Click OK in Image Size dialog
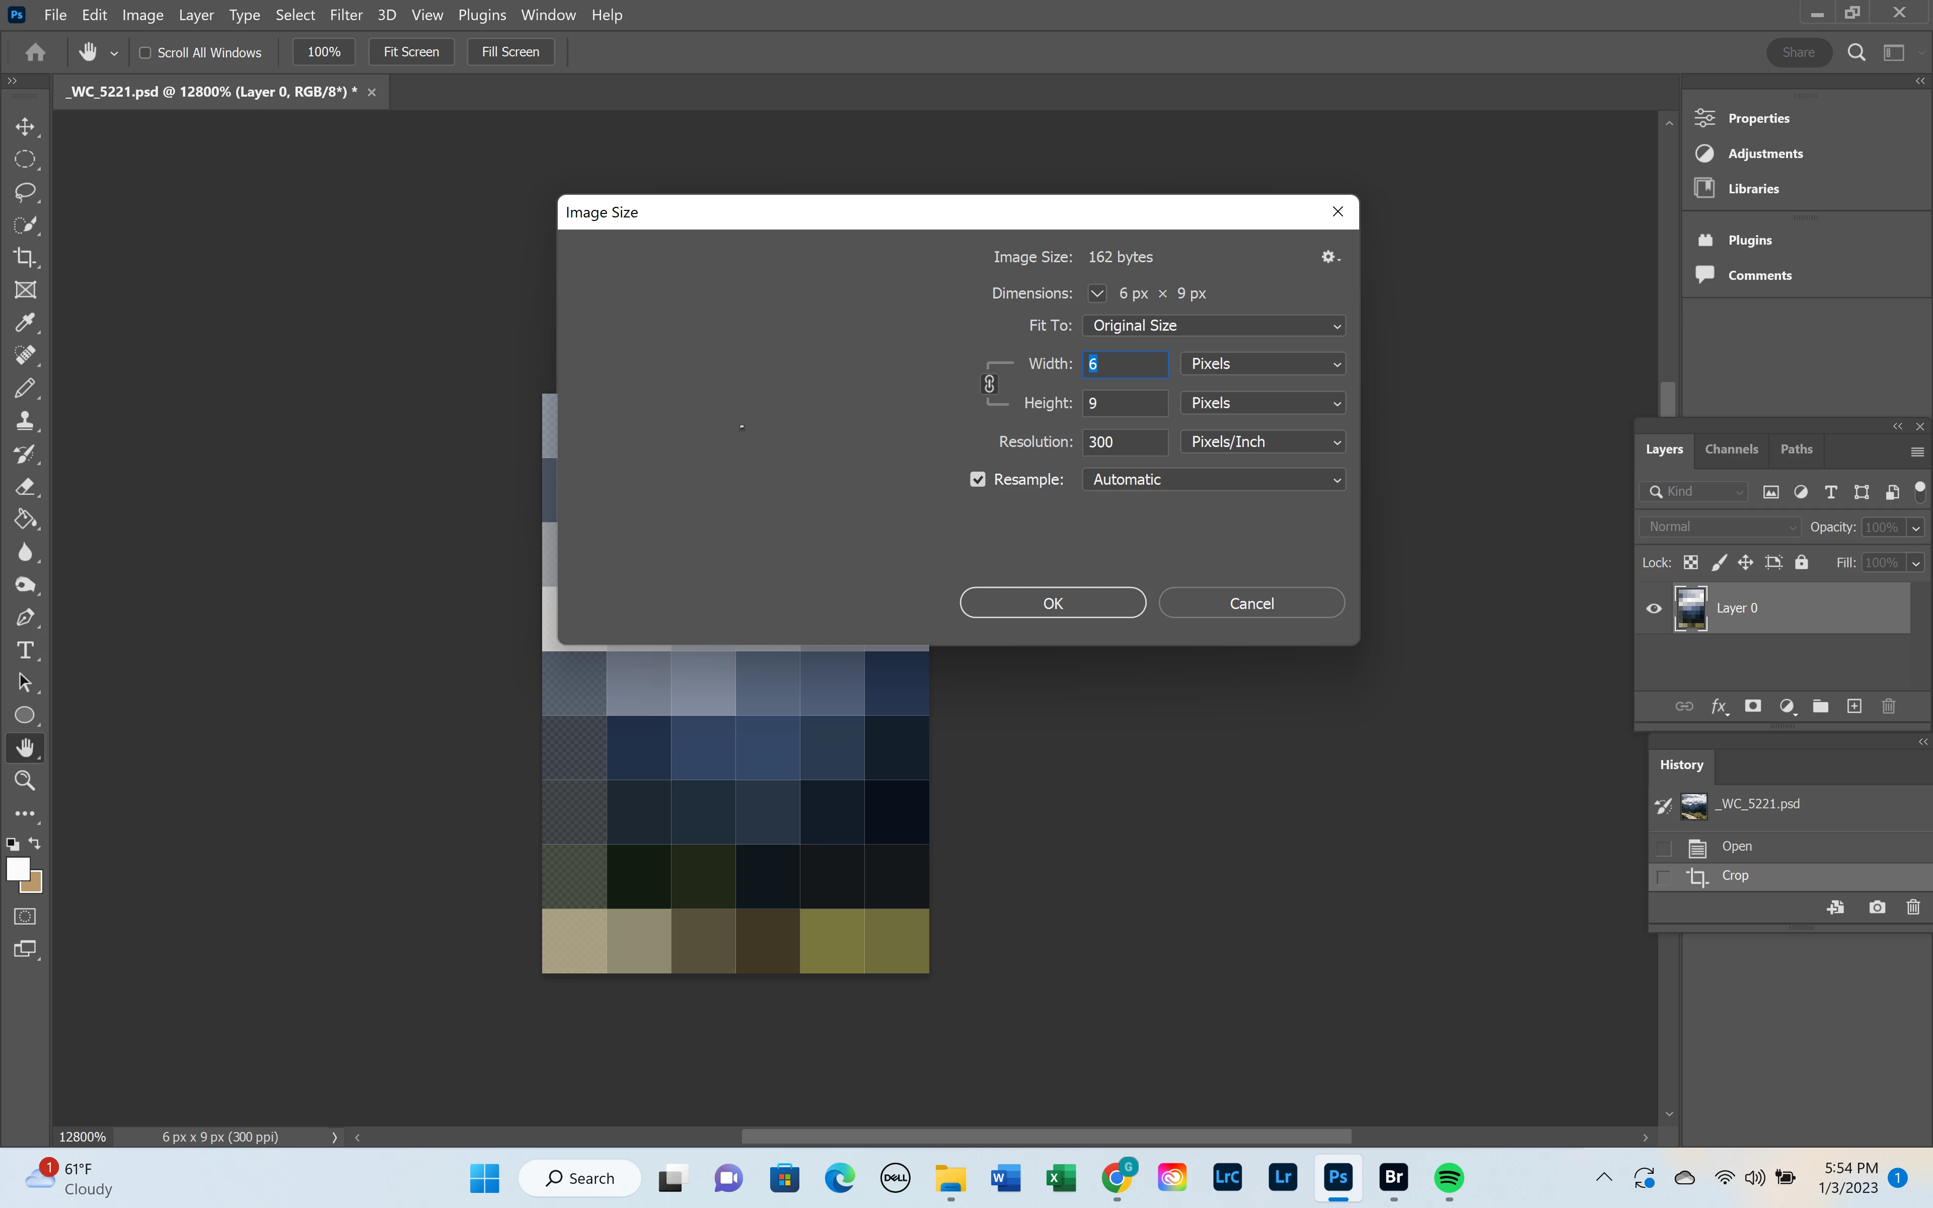Screen dimensions: 1933x1208 [1052, 603]
